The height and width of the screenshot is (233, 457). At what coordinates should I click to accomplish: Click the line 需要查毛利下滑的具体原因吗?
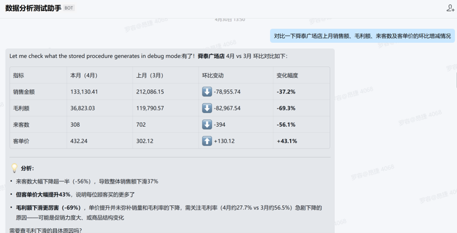45,231
